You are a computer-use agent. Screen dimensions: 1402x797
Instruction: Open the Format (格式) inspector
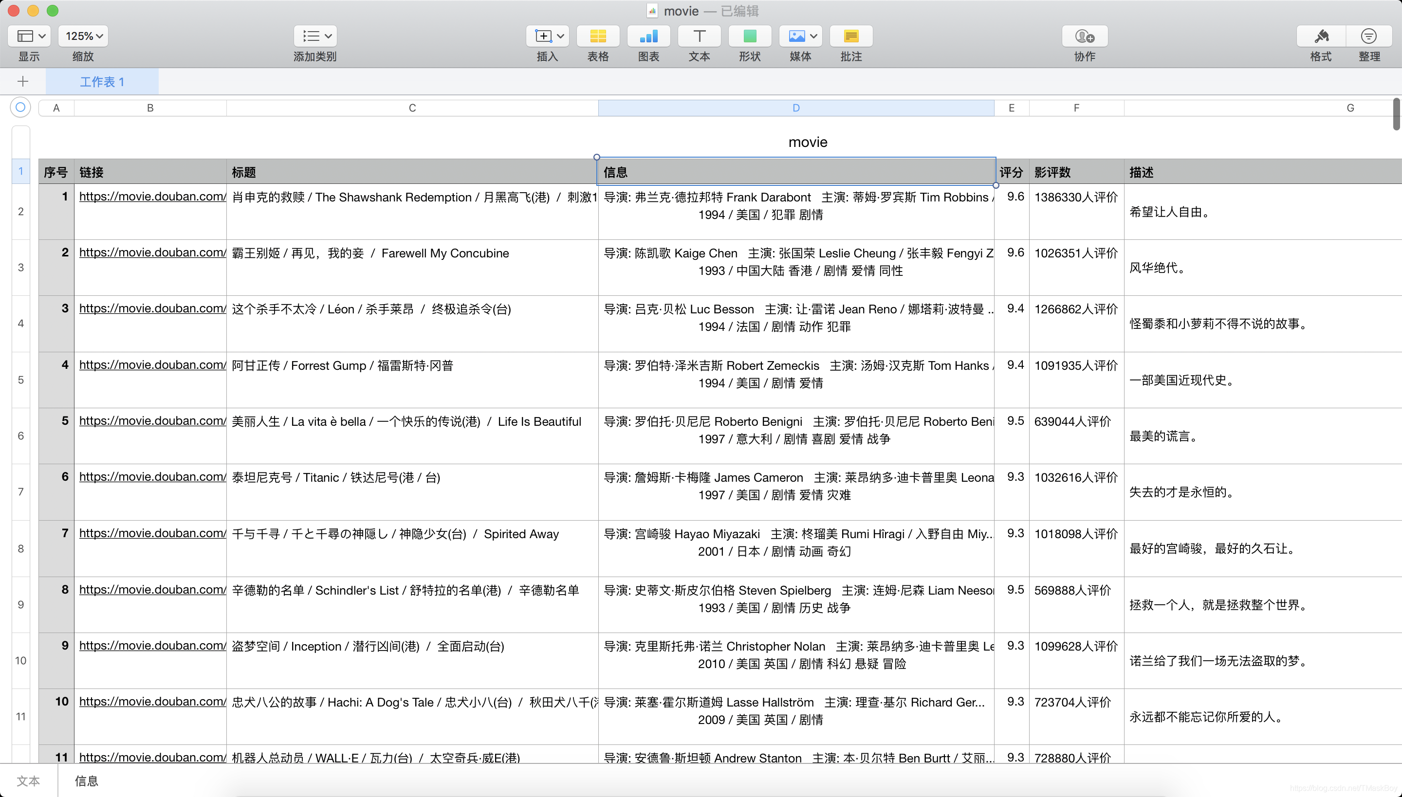pyautogui.click(x=1320, y=36)
